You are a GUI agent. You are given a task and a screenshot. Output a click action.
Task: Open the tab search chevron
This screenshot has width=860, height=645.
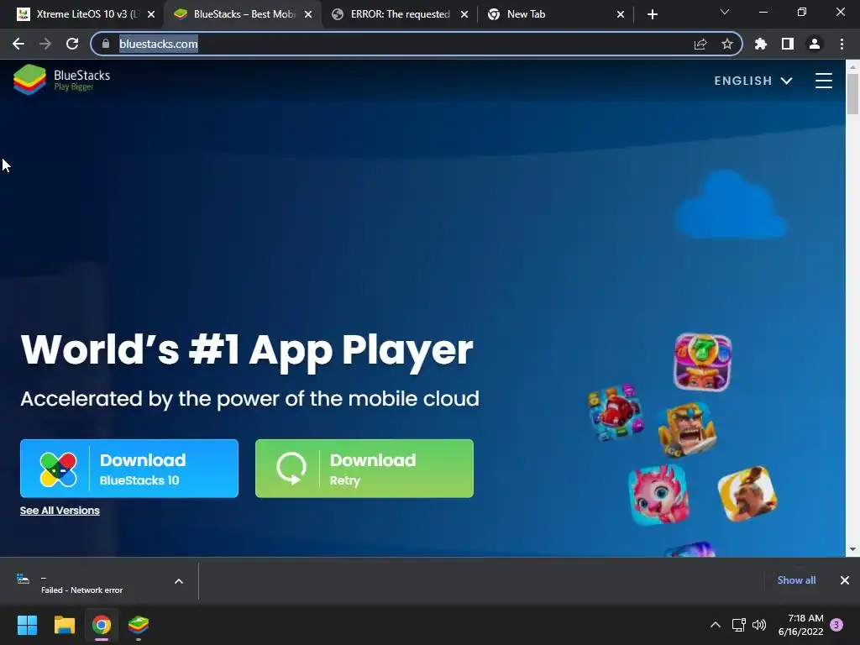(x=725, y=12)
